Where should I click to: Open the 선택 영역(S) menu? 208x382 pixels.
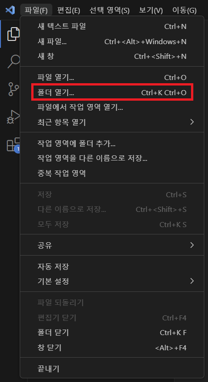[x=109, y=11]
